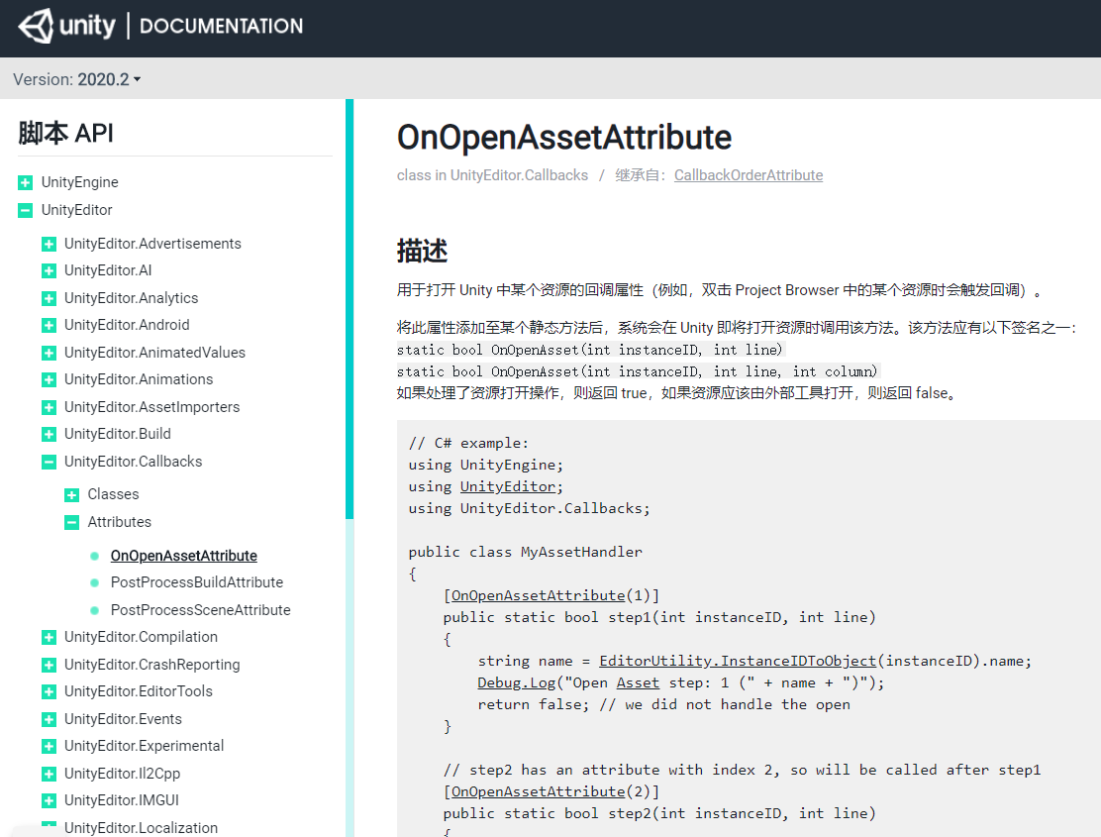Image resolution: width=1101 pixels, height=837 pixels.
Task: Open PostProcessSceneAttribute page
Action: click(x=200, y=609)
